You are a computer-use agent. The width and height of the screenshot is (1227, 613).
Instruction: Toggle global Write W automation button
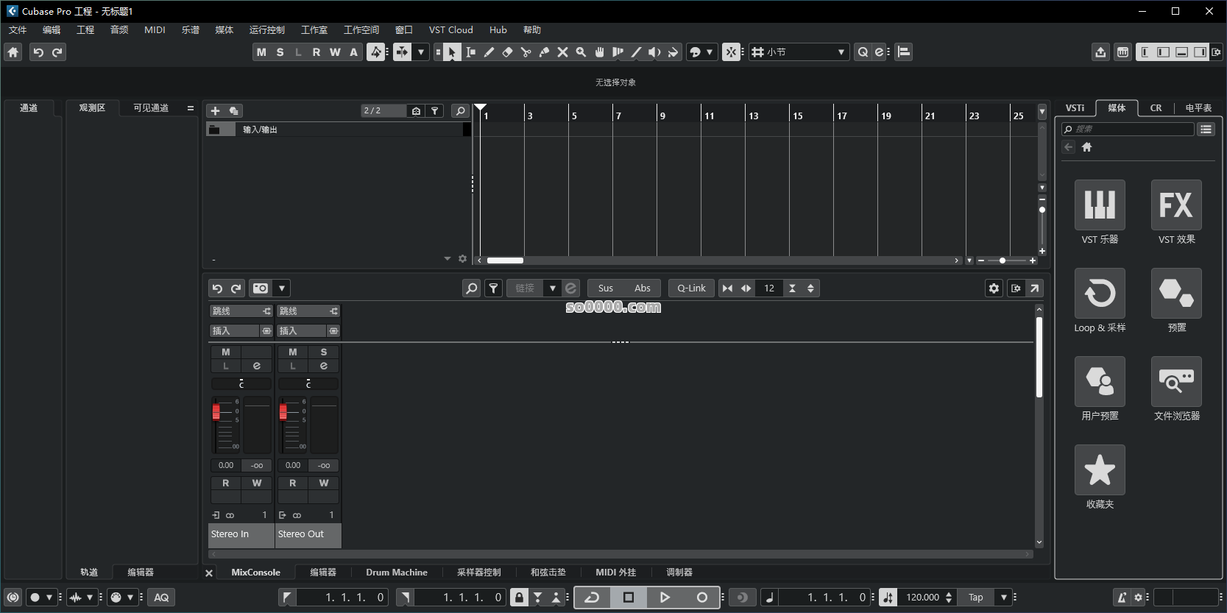coord(335,52)
